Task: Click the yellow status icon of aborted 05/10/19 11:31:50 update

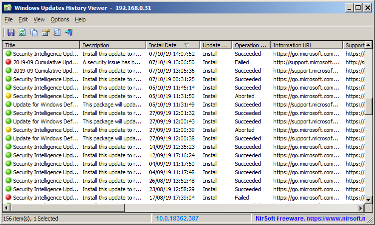Action: pyautogui.click(x=8, y=96)
